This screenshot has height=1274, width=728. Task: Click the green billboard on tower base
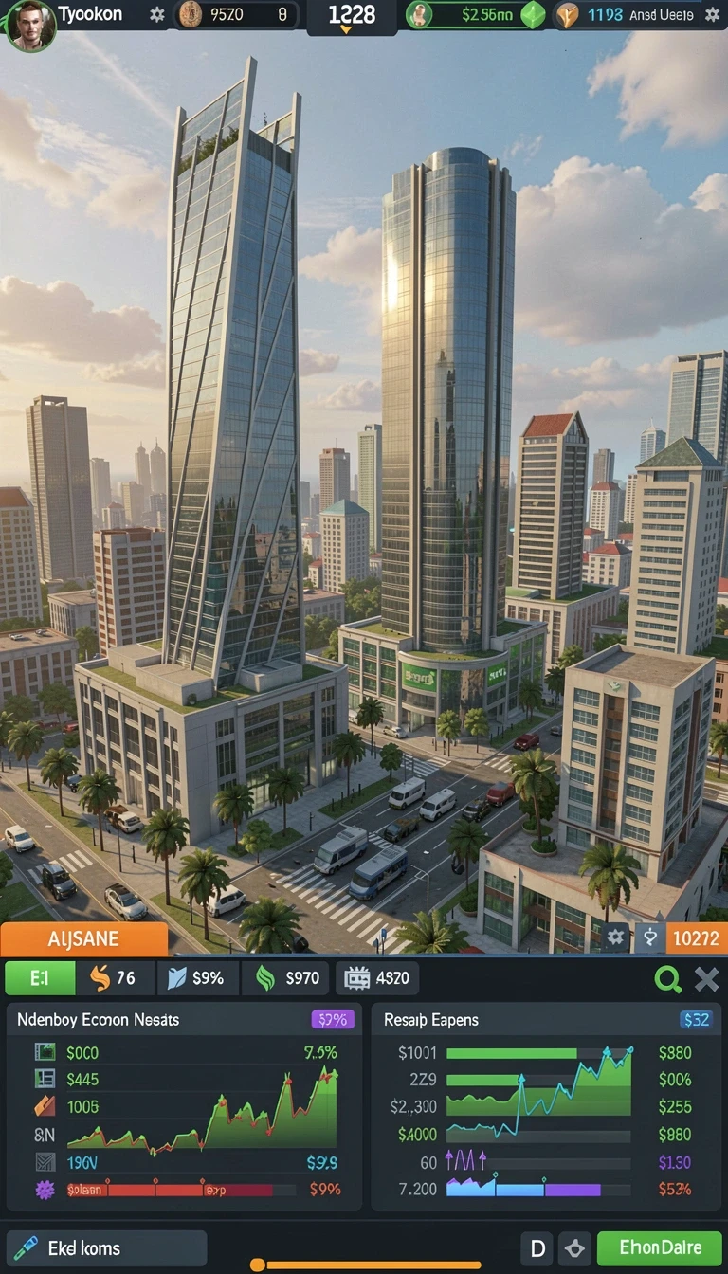[x=419, y=676]
